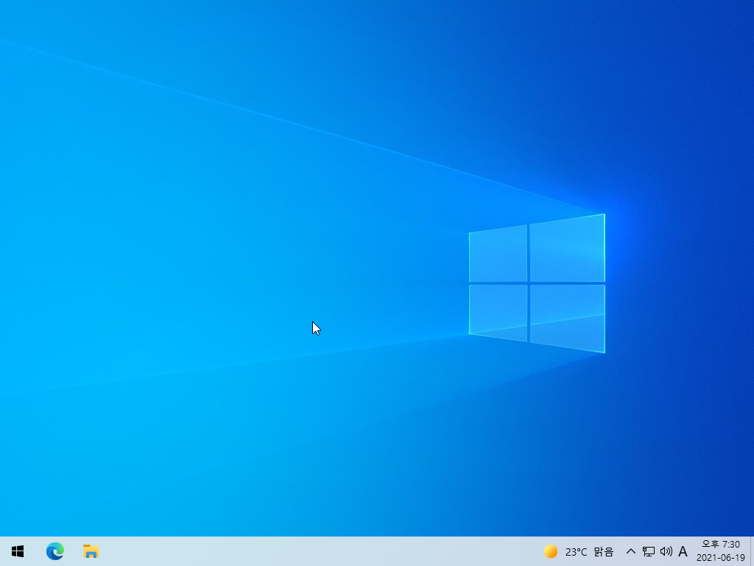Open the volume control speaker icon
Image resolution: width=754 pixels, height=566 pixels.
coord(666,551)
